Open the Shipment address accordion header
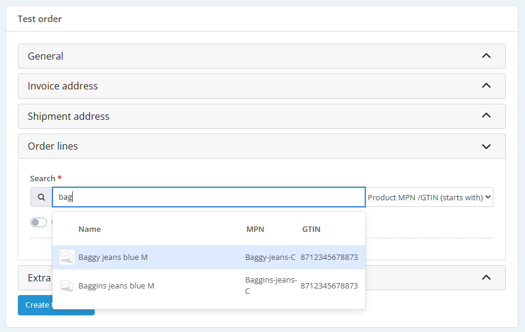Screen dimensions: 525x332 (262, 116)
